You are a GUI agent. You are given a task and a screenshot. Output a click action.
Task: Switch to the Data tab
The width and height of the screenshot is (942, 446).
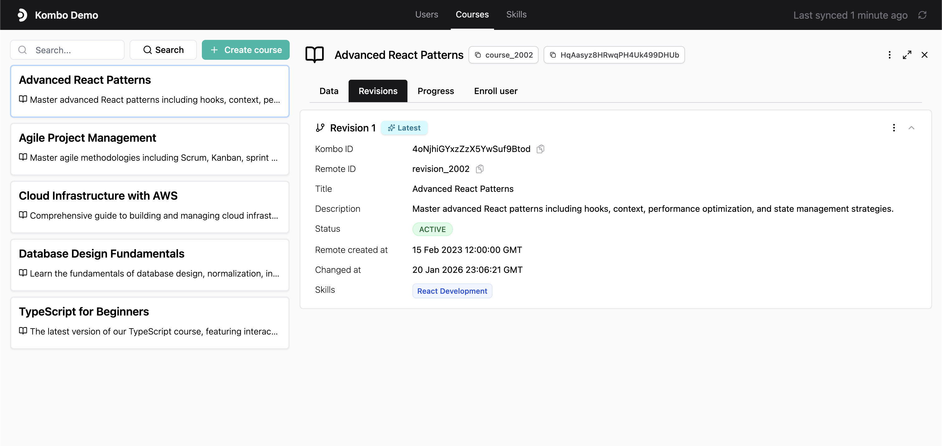329,91
